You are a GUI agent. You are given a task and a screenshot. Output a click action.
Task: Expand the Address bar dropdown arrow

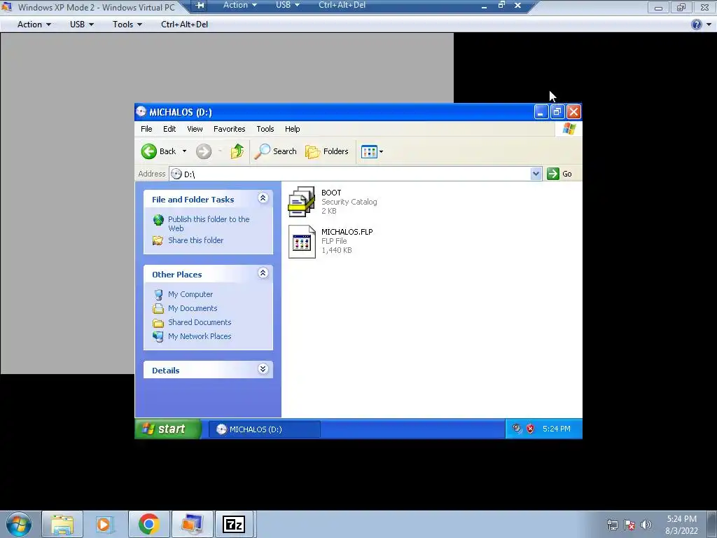point(536,174)
